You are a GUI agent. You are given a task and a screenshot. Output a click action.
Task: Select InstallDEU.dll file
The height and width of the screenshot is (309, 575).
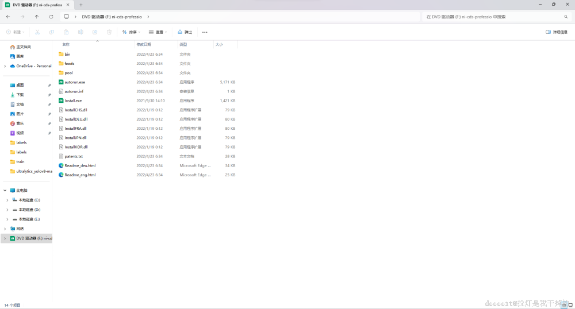coord(76,119)
